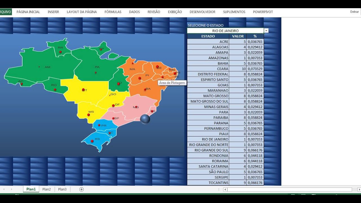361x203 pixels.
Task: Click the horizontal scrollbar track
Action: 290,189
